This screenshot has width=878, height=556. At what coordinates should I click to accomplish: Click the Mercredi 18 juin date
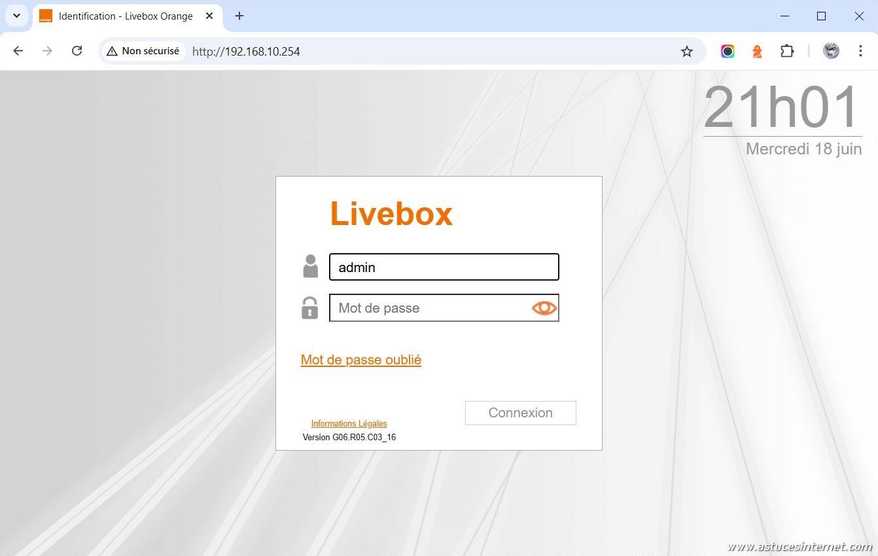click(x=803, y=149)
